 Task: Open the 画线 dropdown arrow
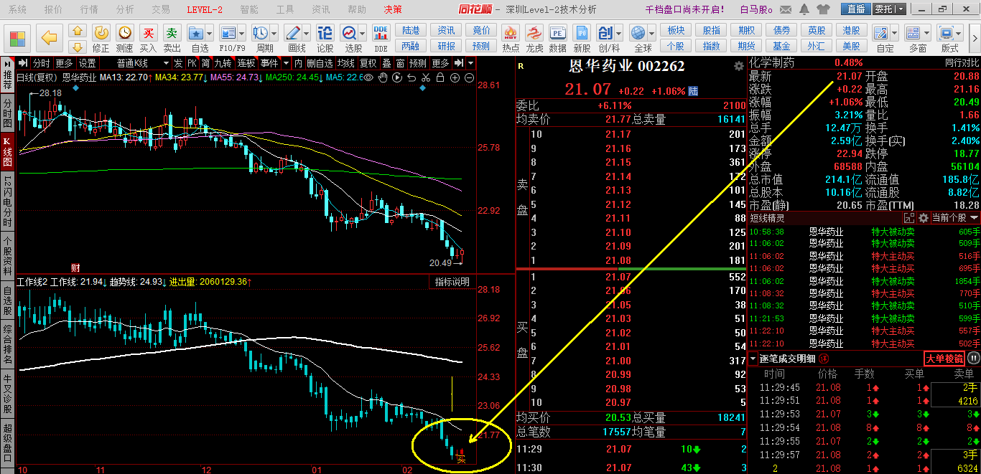(306, 34)
